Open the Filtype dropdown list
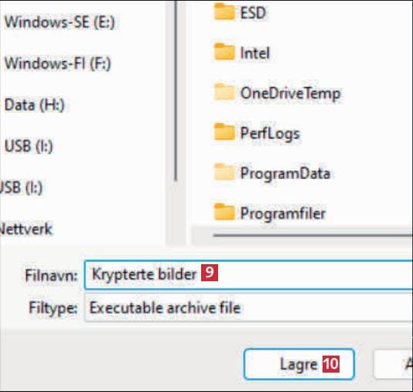 (248, 308)
